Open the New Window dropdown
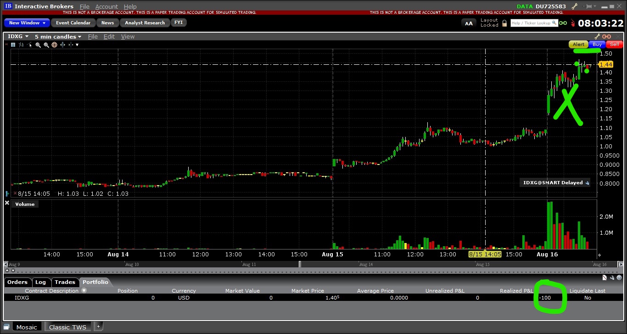The width and height of the screenshot is (627, 334). 27,23
